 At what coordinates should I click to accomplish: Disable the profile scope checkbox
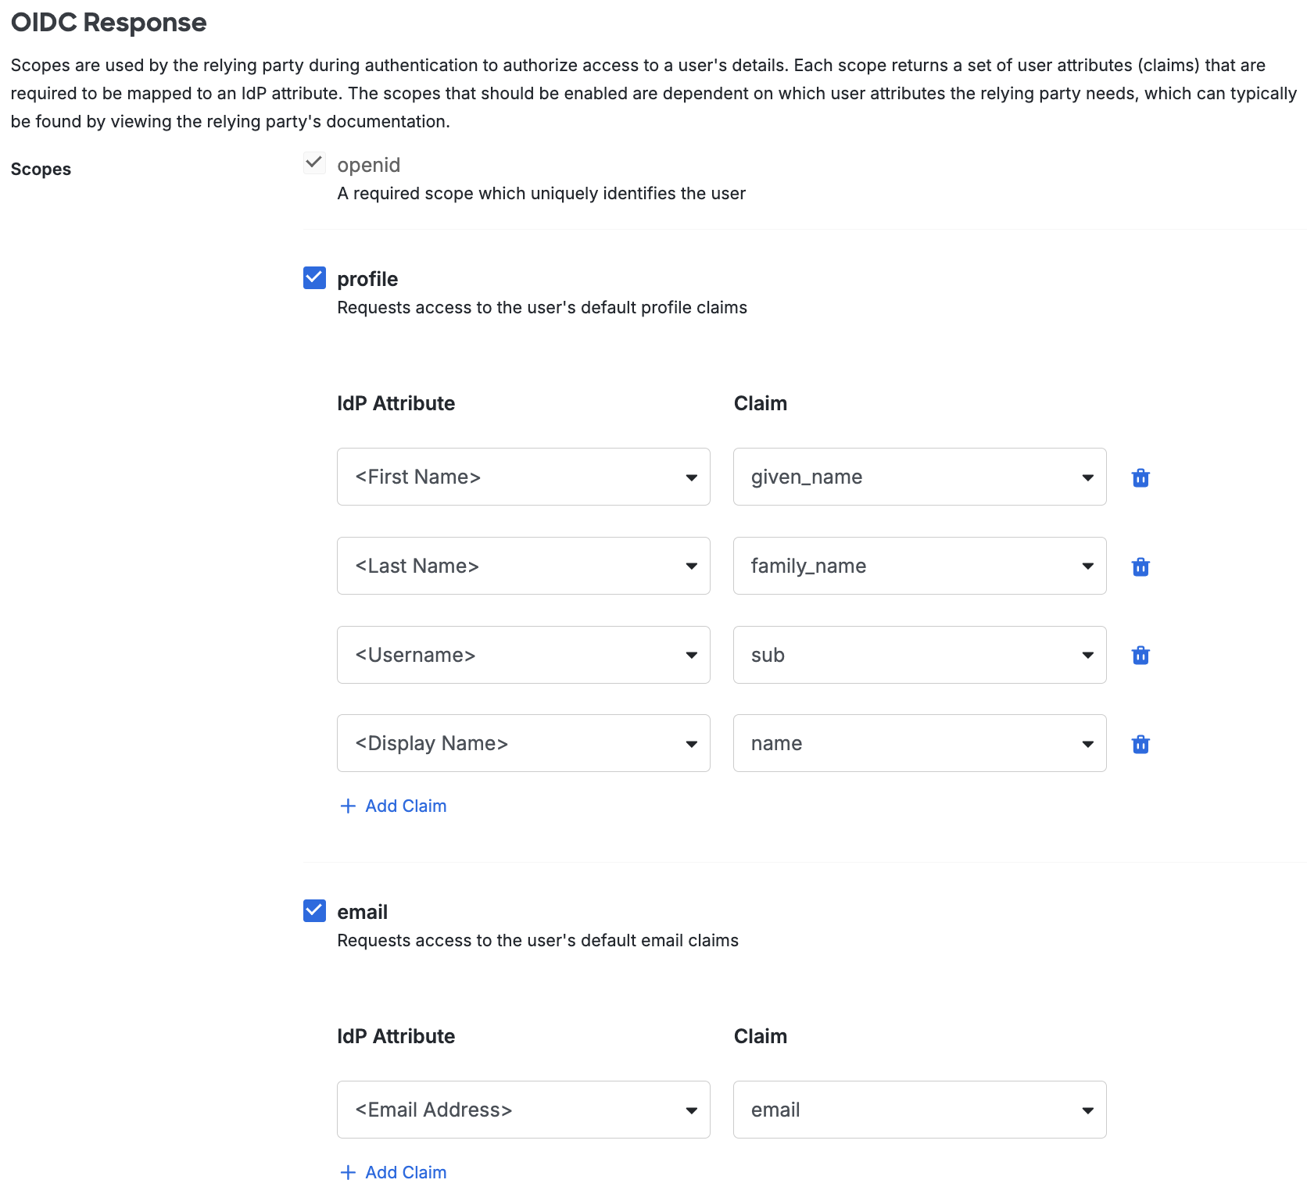(x=313, y=277)
